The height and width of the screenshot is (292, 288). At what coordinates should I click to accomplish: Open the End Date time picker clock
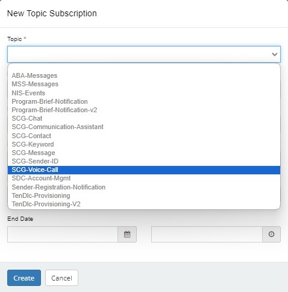pyautogui.click(x=271, y=234)
